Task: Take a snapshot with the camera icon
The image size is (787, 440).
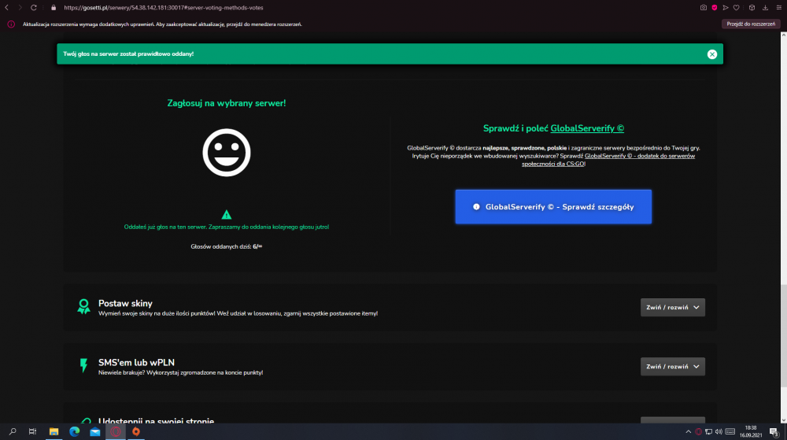Action: 703,8
